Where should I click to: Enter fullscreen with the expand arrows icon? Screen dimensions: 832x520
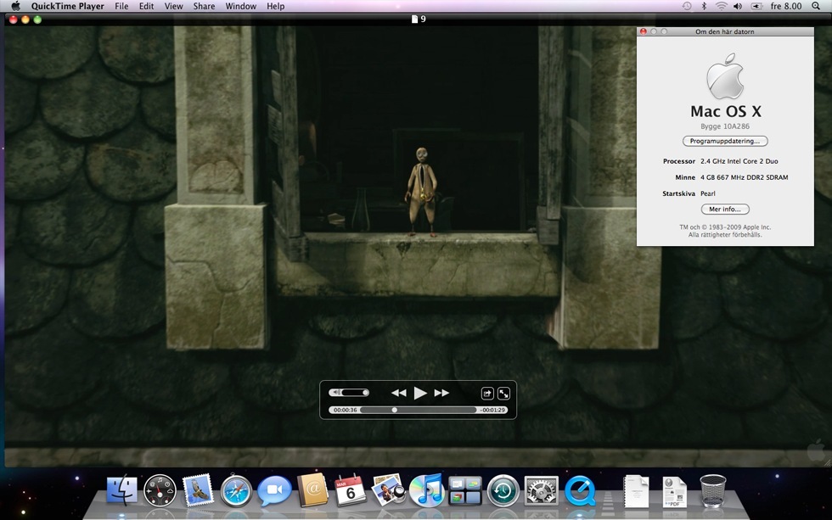(503, 393)
